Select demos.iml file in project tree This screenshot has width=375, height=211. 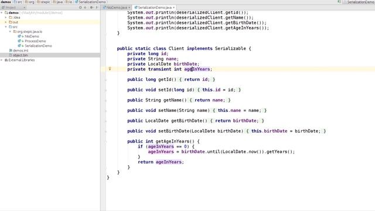click(21, 50)
